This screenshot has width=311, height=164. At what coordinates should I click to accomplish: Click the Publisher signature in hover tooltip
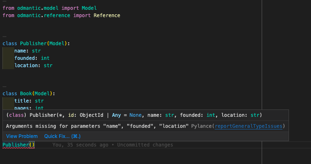coord(134,115)
